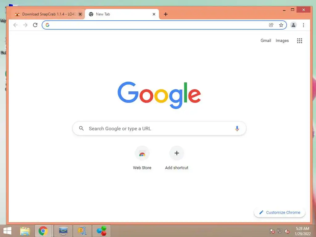Minimize the Chrome window
Screen dimensions: 316x237
284,10
